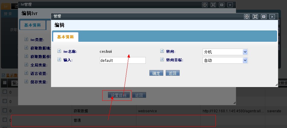The height and width of the screenshot is (128, 287).
Task: Close the 管理 dialog window
Action: [x=272, y=17]
